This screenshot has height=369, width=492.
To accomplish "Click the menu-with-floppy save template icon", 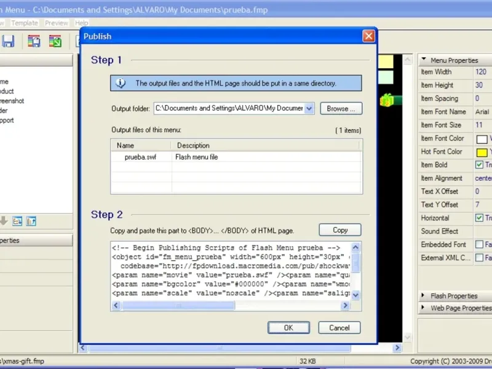I will (x=34, y=41).
